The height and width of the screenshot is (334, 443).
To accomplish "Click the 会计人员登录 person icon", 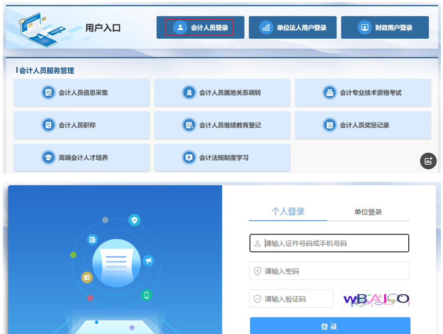I will click(x=180, y=28).
